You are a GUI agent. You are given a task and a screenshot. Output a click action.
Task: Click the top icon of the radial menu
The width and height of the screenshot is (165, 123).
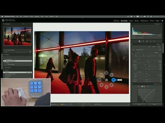[x=107, y=73]
